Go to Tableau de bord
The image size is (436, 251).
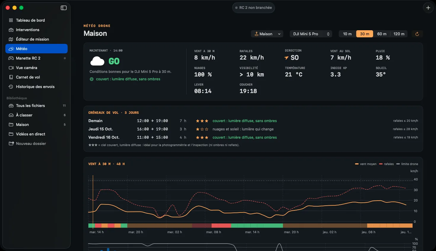click(30, 20)
